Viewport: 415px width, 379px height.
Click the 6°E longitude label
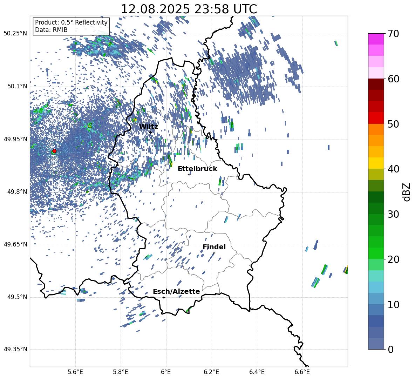tap(166, 372)
